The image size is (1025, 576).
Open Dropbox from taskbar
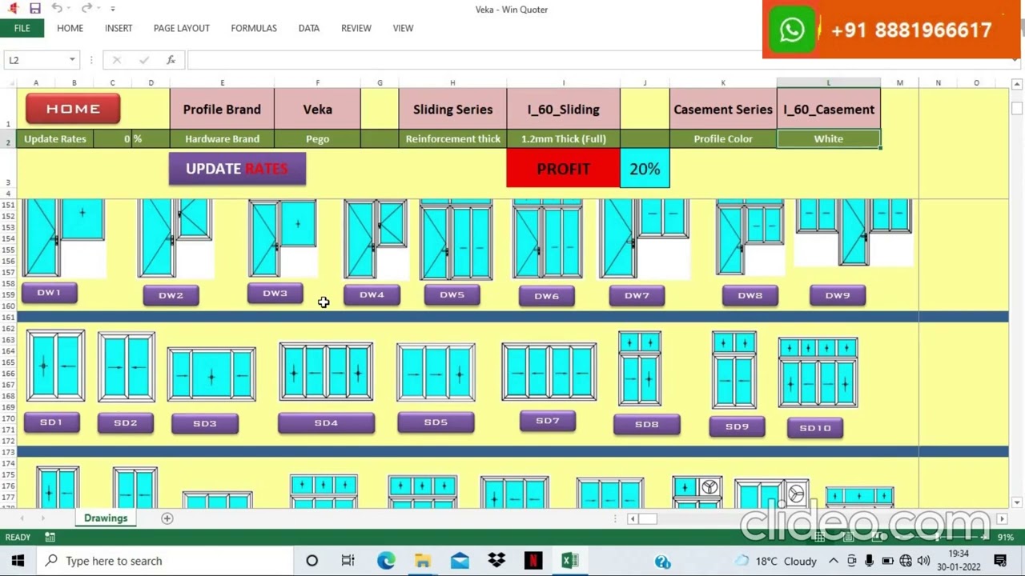point(496,561)
